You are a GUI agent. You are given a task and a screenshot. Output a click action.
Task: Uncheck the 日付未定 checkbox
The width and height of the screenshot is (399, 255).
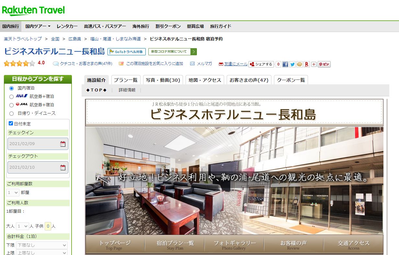11,123
